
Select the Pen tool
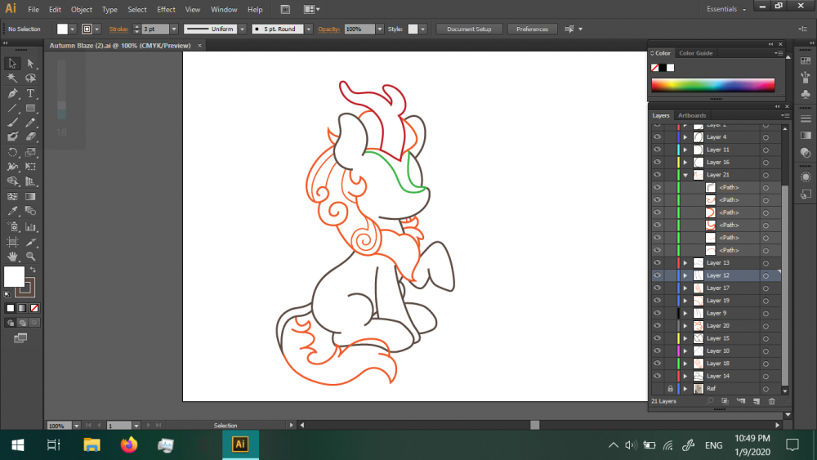(12, 94)
